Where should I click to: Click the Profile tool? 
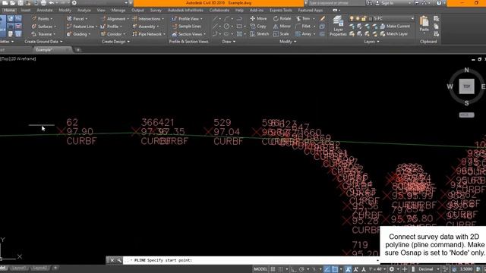111,27
